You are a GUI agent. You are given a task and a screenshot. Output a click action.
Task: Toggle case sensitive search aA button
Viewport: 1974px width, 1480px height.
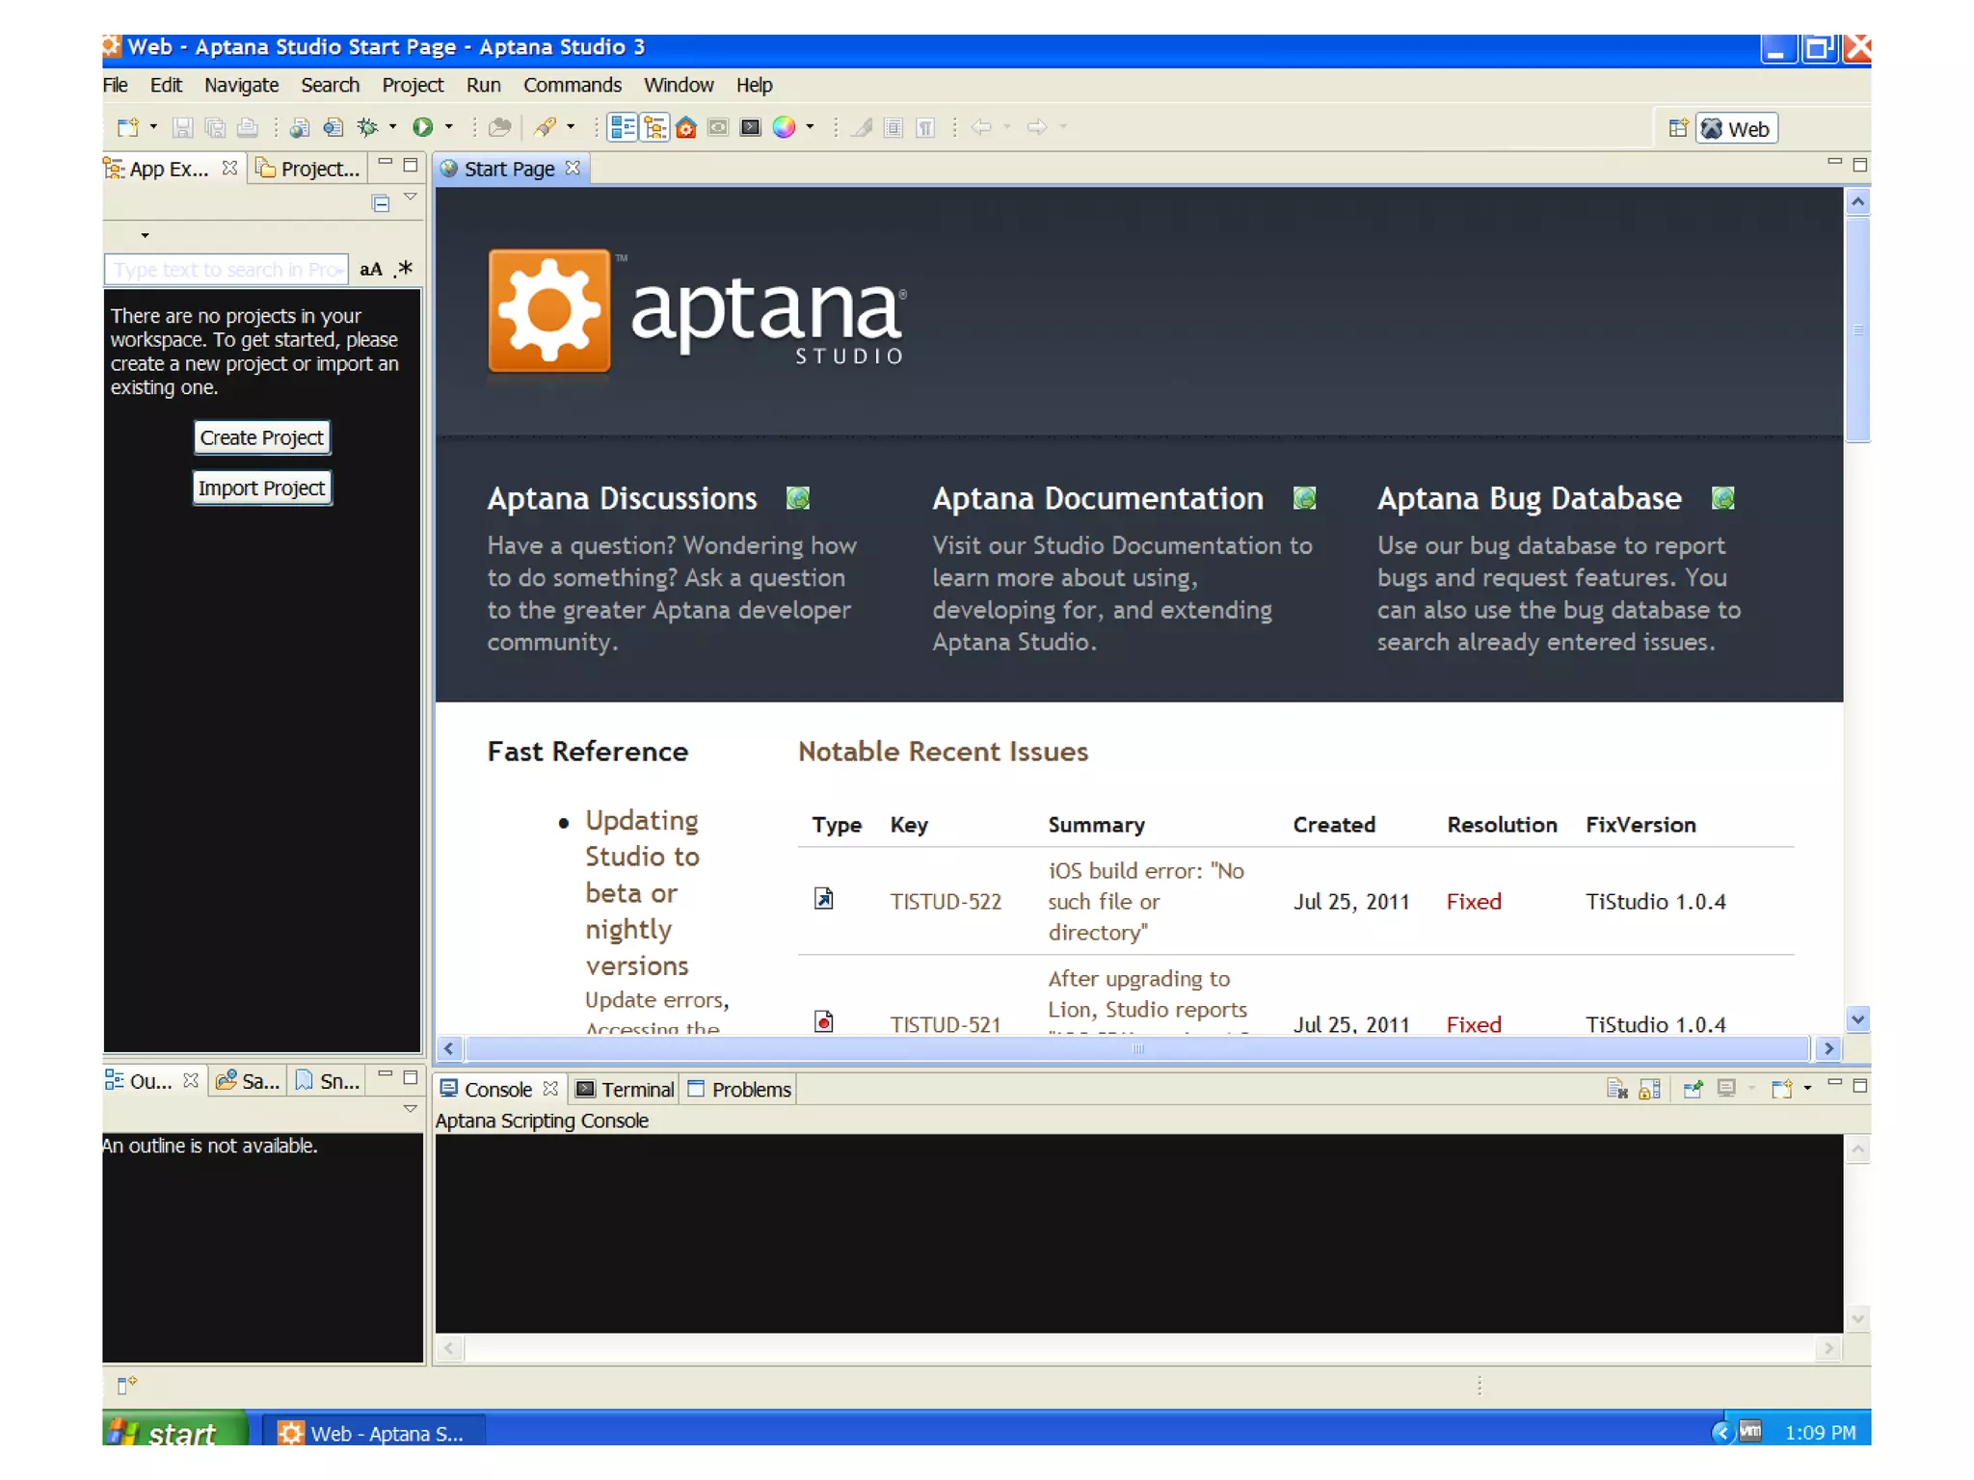(371, 270)
